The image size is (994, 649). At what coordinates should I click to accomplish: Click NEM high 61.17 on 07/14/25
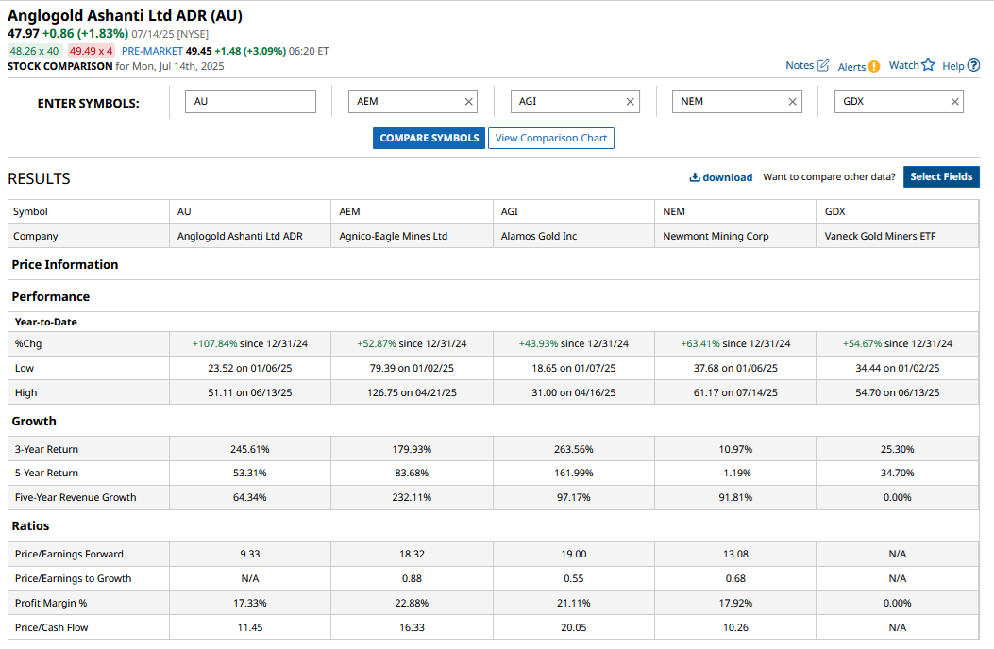click(735, 393)
